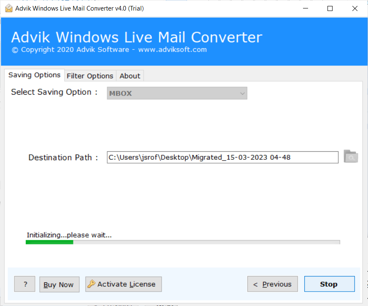Stop the conversion process

point(329,284)
